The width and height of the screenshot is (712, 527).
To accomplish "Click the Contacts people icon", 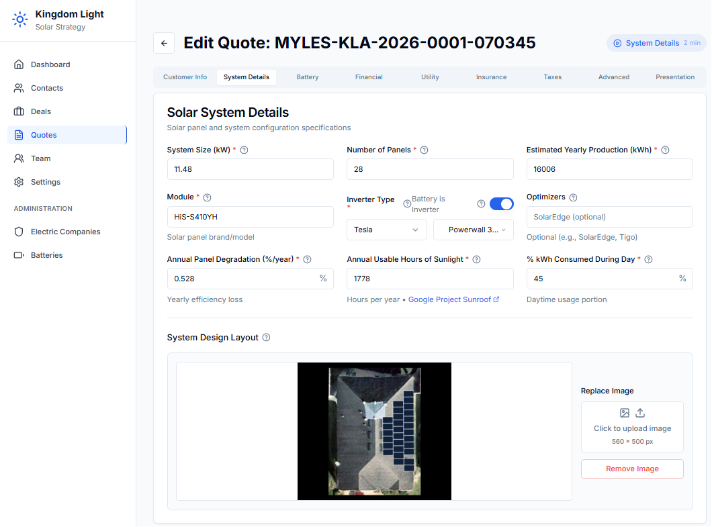I will [x=19, y=88].
